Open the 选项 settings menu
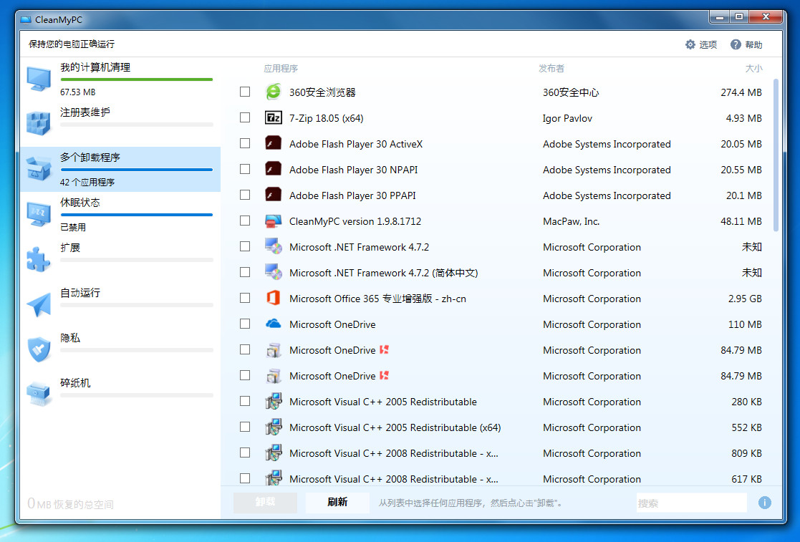Image resolution: width=800 pixels, height=542 pixels. click(700, 44)
